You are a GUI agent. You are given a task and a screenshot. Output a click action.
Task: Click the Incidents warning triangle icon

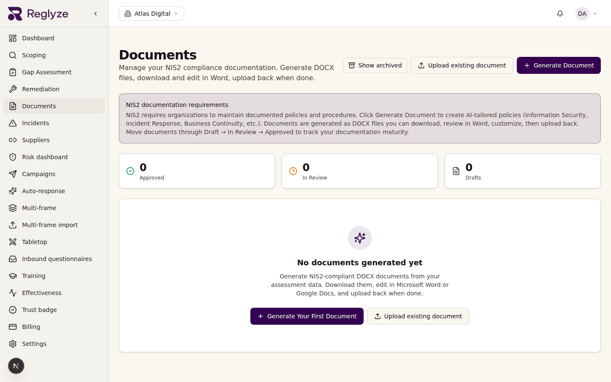tap(13, 123)
